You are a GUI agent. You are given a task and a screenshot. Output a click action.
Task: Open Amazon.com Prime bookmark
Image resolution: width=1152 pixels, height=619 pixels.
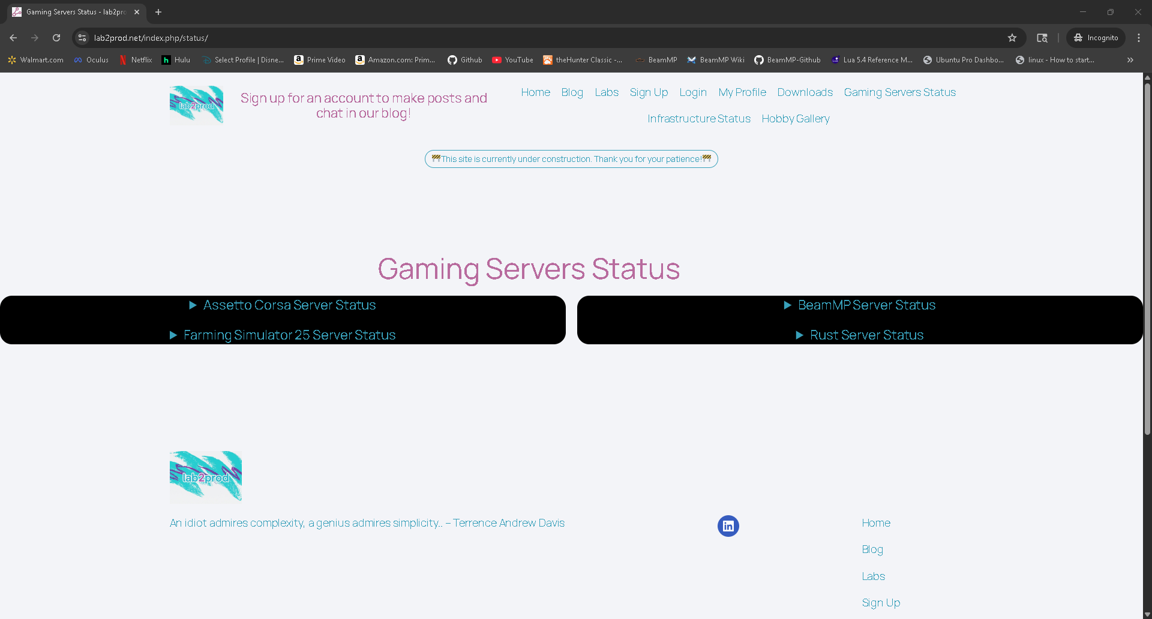(395, 60)
